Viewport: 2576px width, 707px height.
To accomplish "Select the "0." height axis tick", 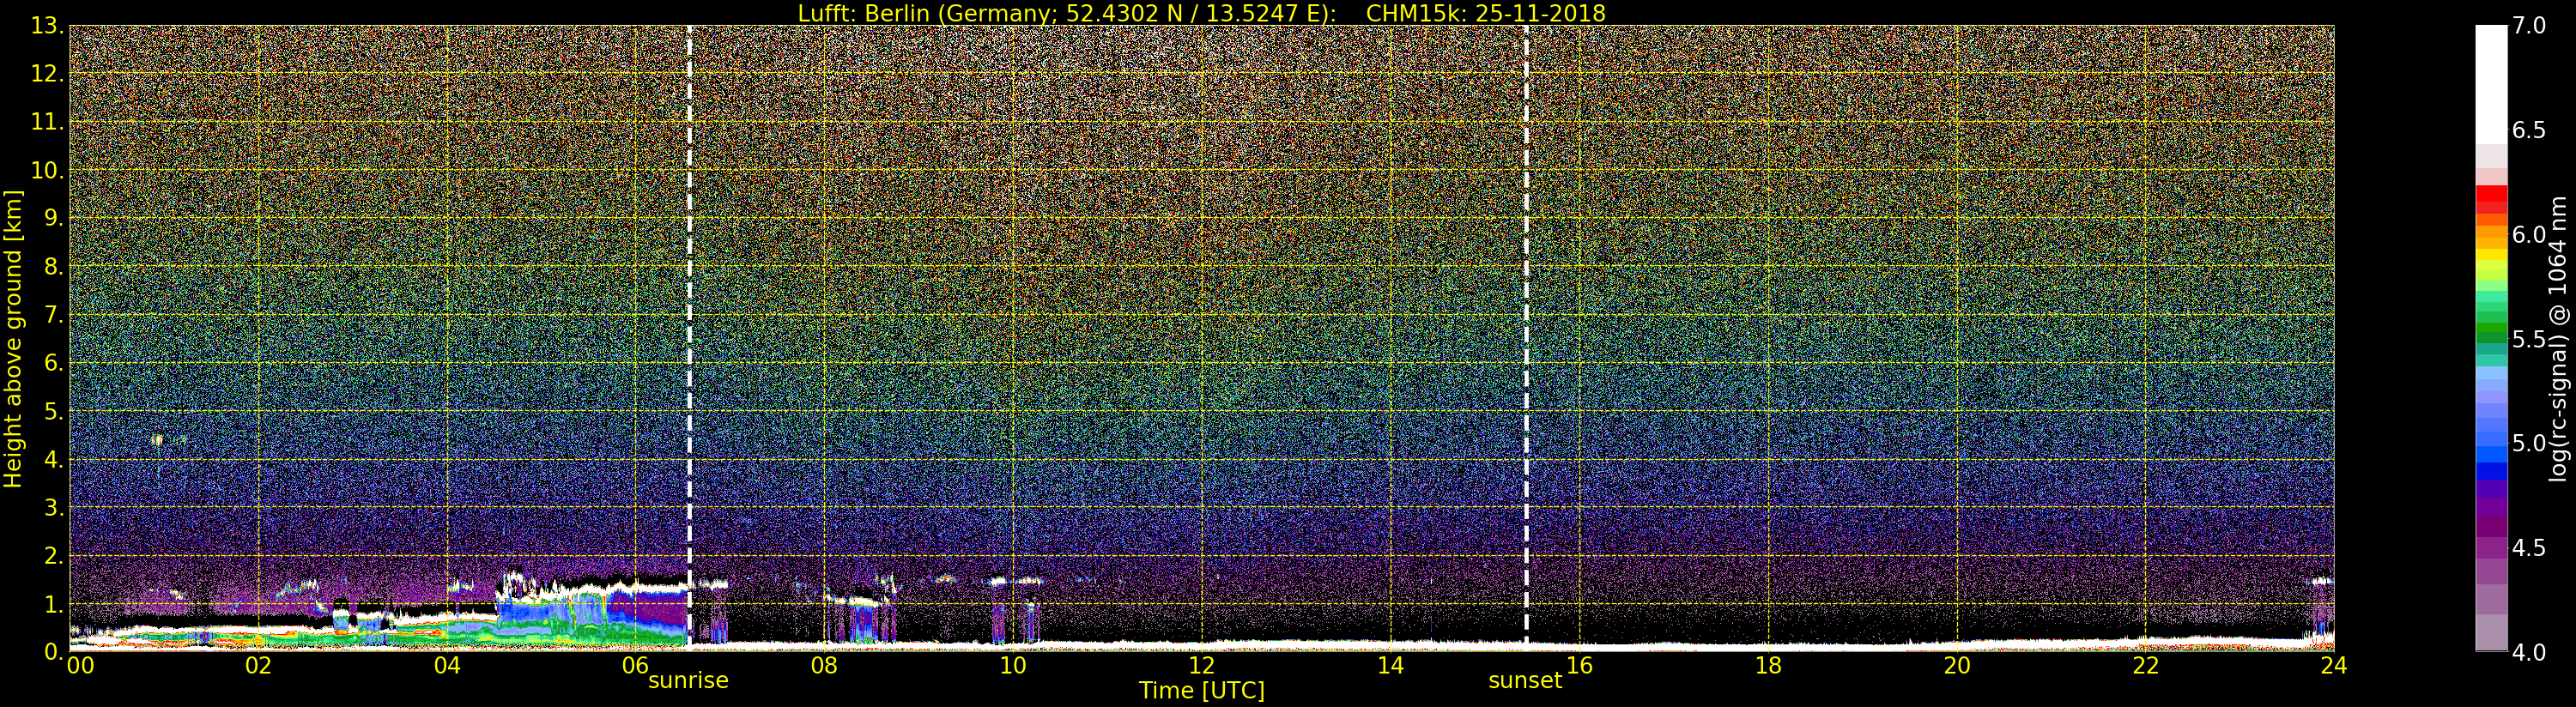I will [53, 652].
